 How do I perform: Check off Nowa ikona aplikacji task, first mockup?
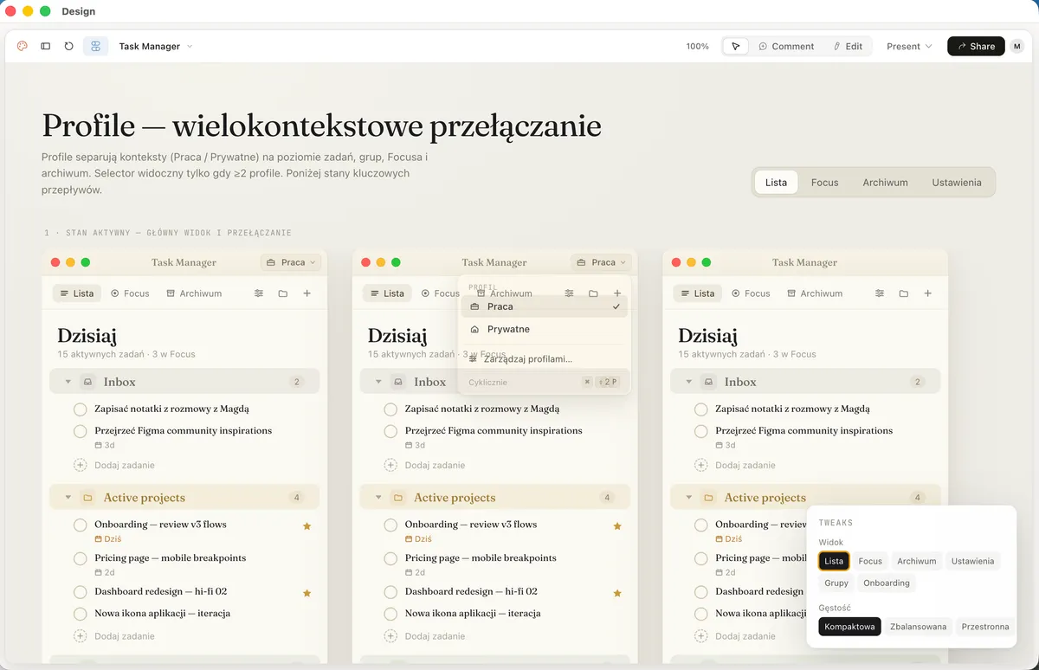click(x=80, y=614)
